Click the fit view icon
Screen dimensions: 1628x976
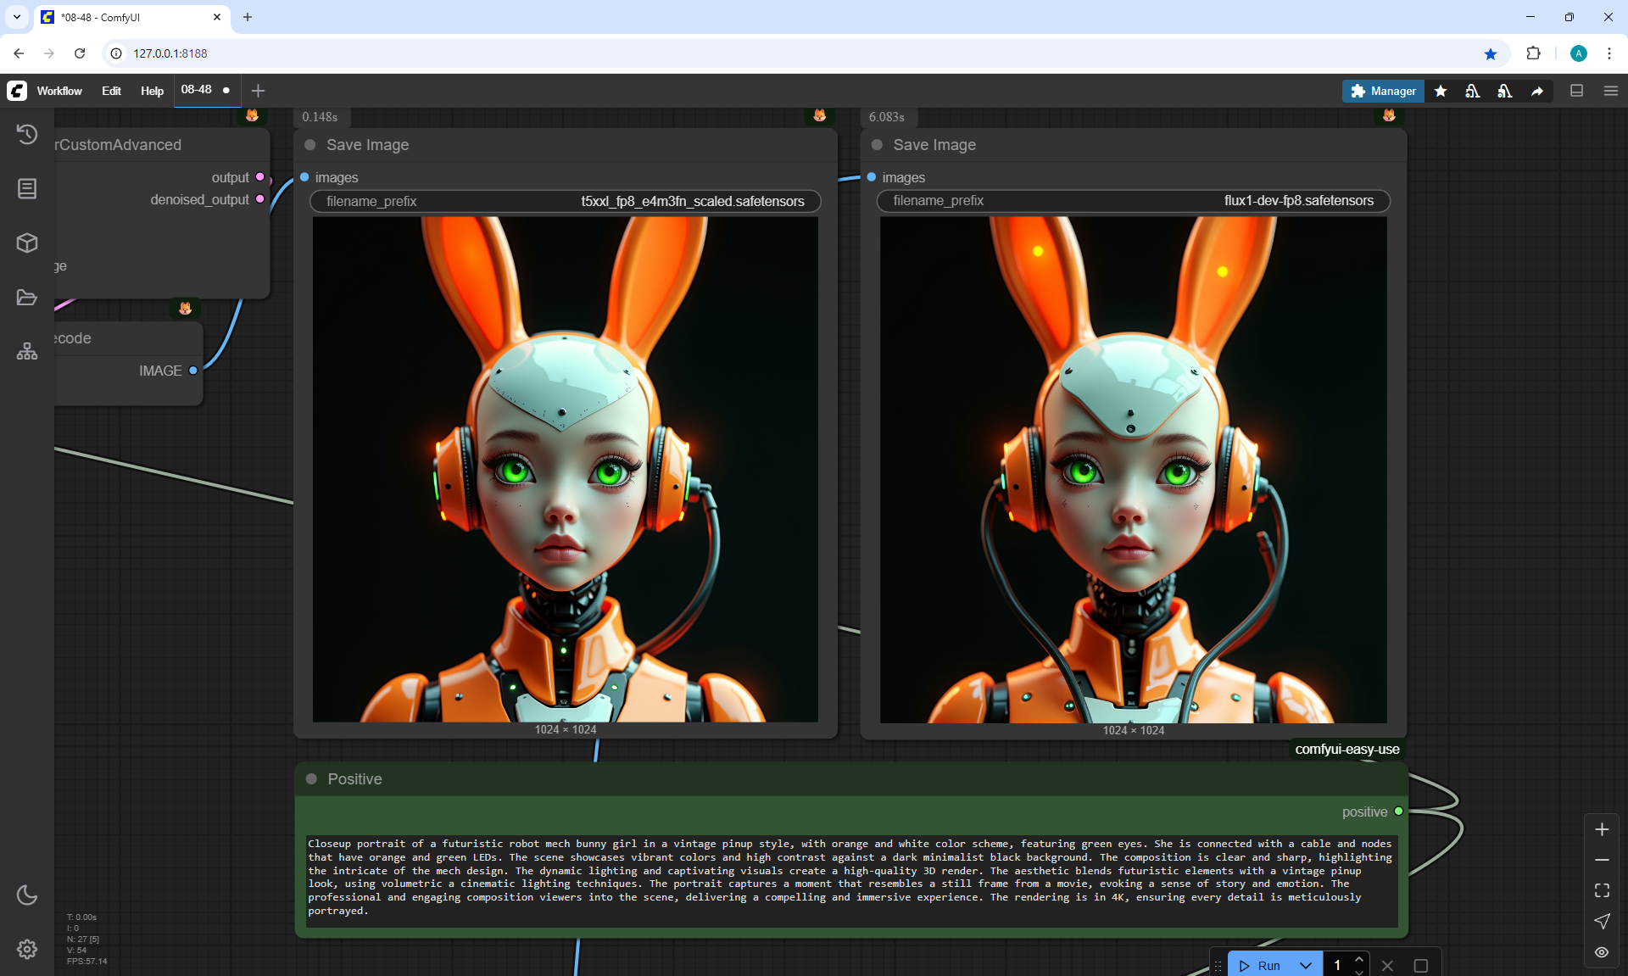click(x=1602, y=890)
